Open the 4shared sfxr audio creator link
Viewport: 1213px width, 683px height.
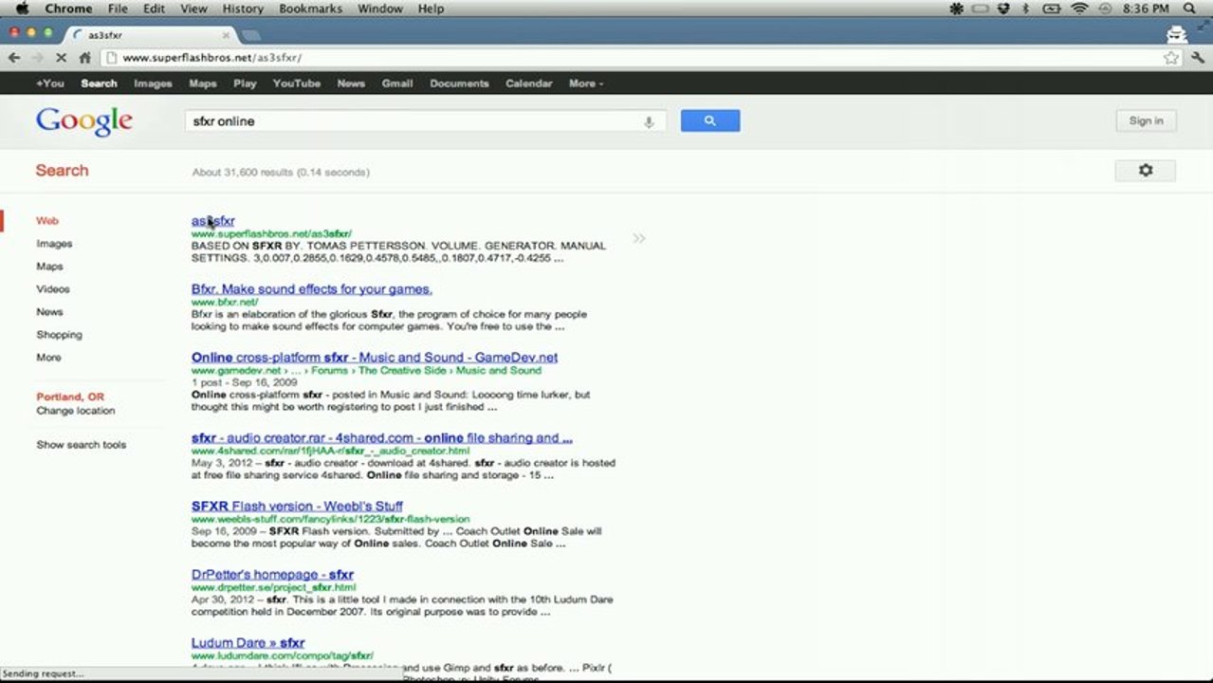tap(381, 438)
